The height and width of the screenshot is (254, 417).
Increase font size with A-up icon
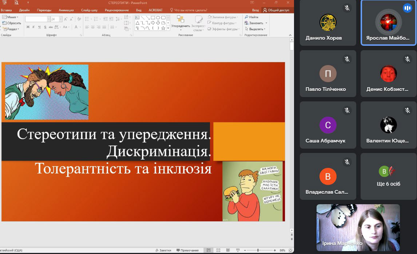pyautogui.click(x=65, y=19)
